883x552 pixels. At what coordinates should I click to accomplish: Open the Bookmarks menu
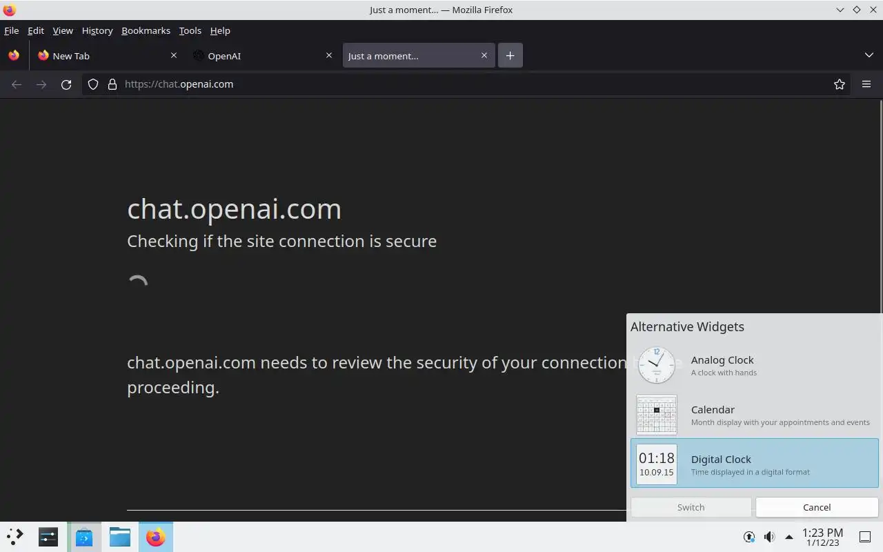[x=146, y=30]
